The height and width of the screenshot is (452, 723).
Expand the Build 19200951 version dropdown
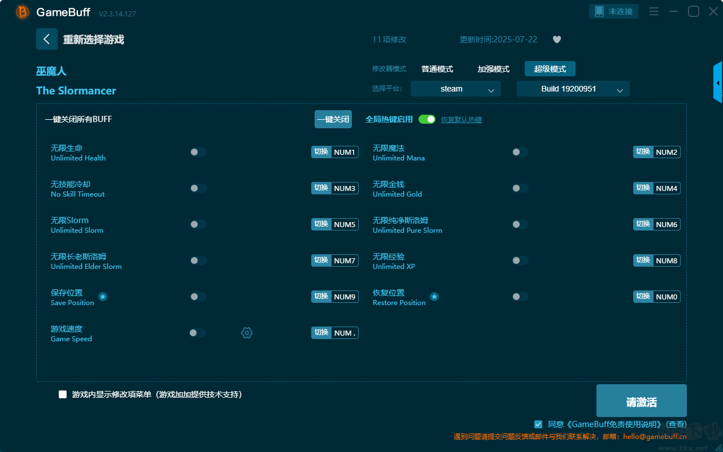[573, 89]
